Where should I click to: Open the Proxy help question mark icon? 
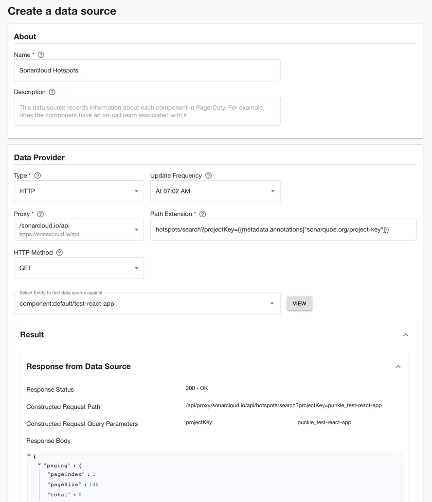pos(41,214)
